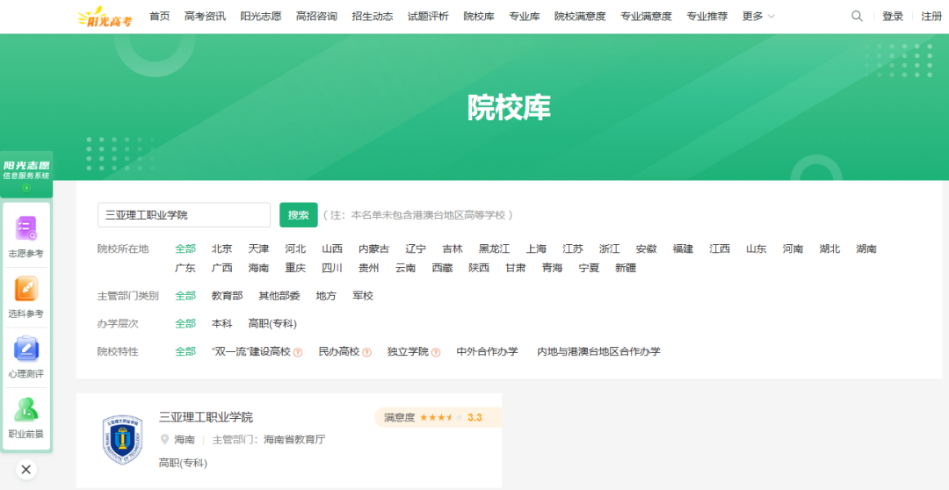
Task: Focus the school name search field
Action: tap(184, 215)
